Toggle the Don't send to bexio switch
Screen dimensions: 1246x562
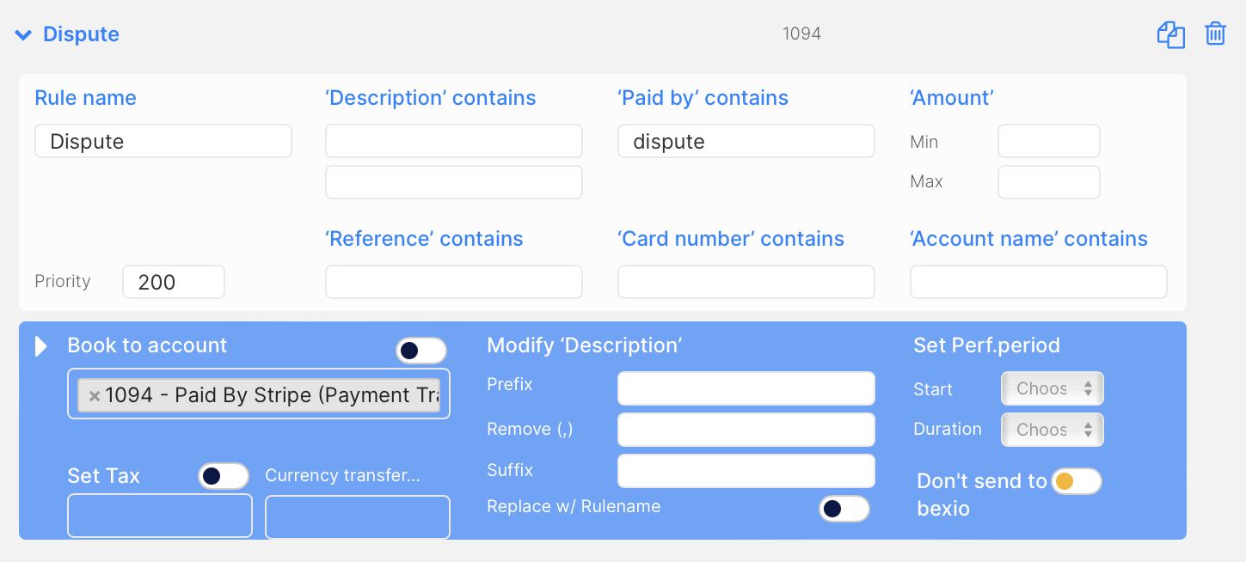(1077, 481)
